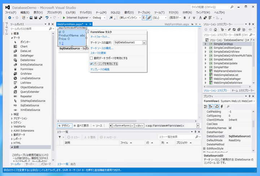Click the データ ソースの構成 link

tap(102, 48)
